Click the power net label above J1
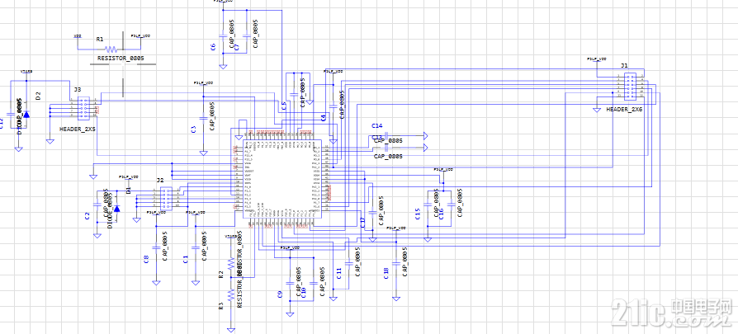The image size is (738, 334). click(596, 59)
